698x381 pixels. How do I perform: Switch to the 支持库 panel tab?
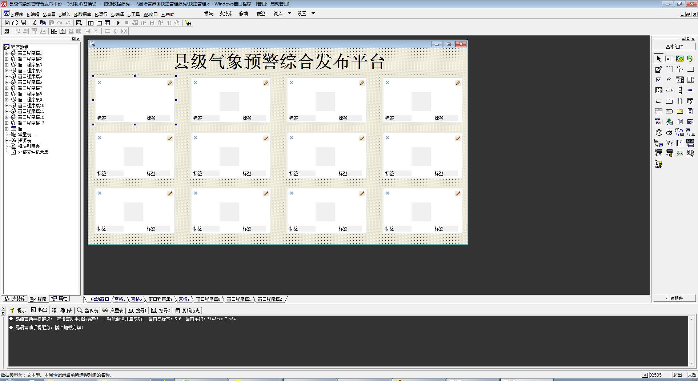pos(15,299)
